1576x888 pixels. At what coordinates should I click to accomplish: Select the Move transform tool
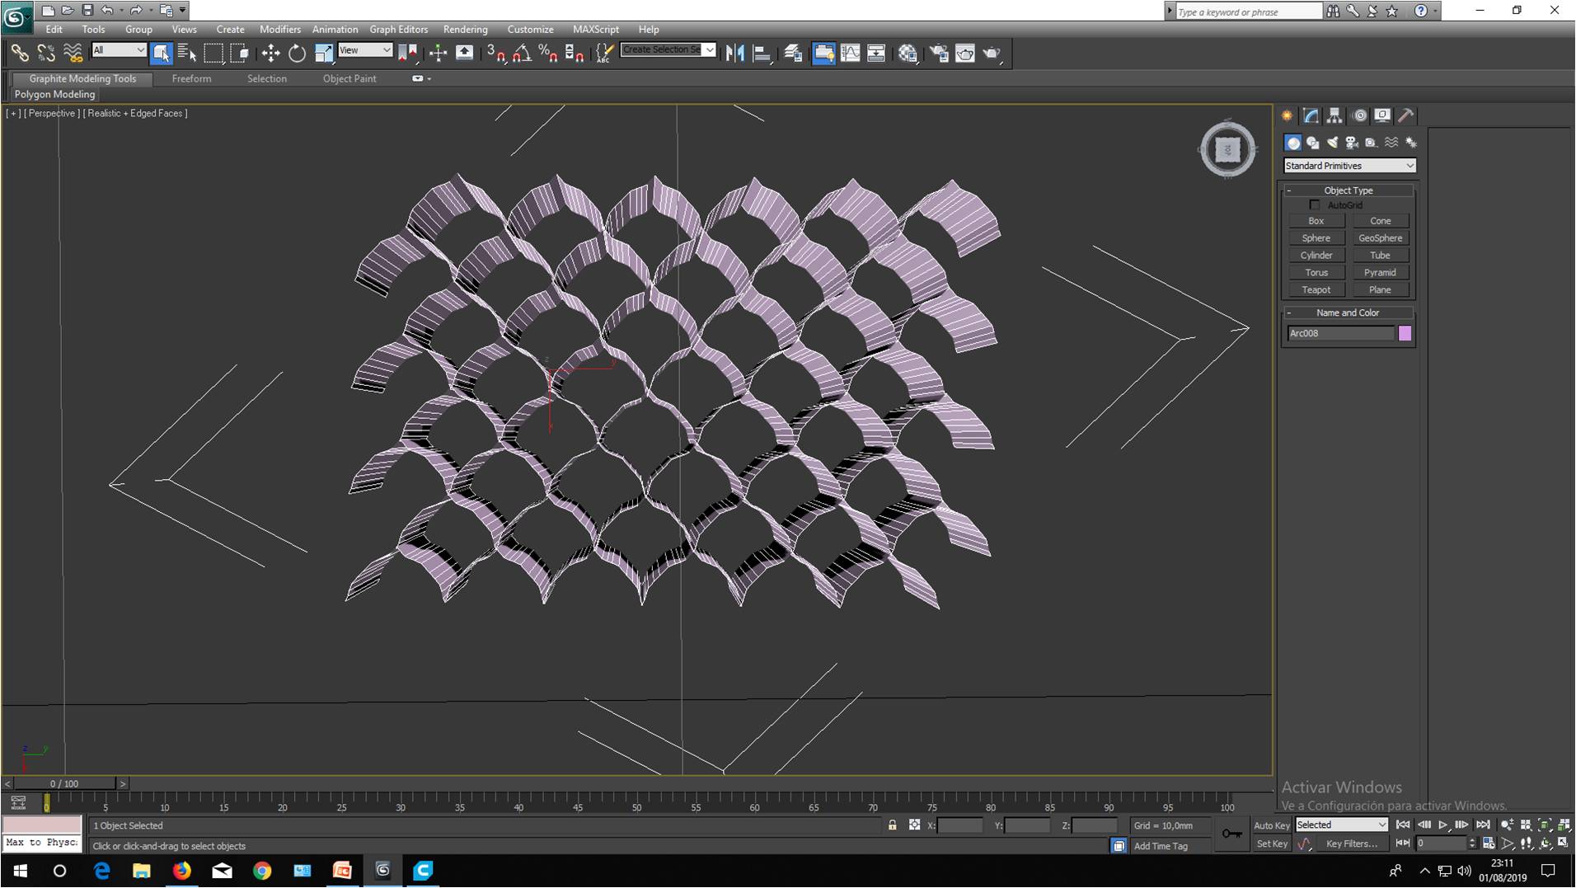(x=270, y=54)
